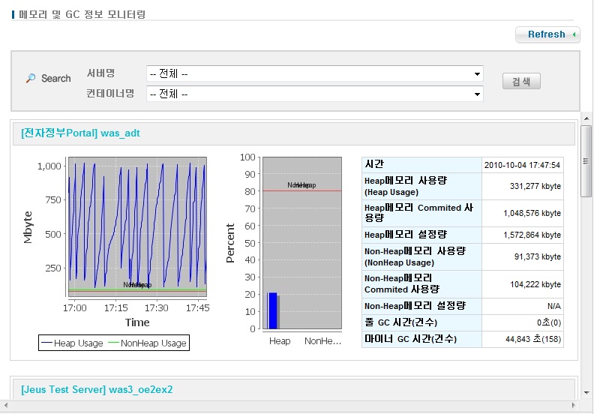Click the vertical scrollbar thumb
The height and width of the screenshot is (414, 594).
tap(586, 161)
